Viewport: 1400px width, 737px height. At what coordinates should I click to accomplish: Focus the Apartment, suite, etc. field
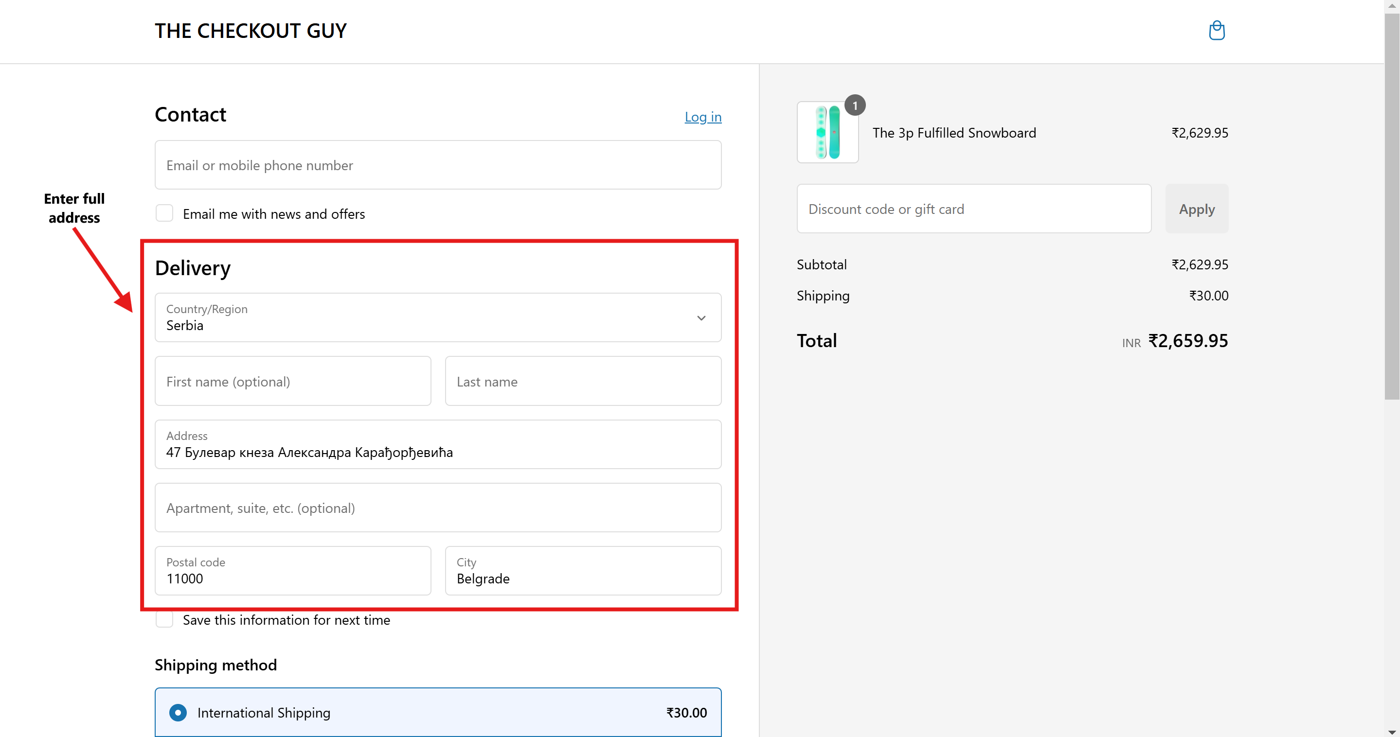pyautogui.click(x=437, y=508)
